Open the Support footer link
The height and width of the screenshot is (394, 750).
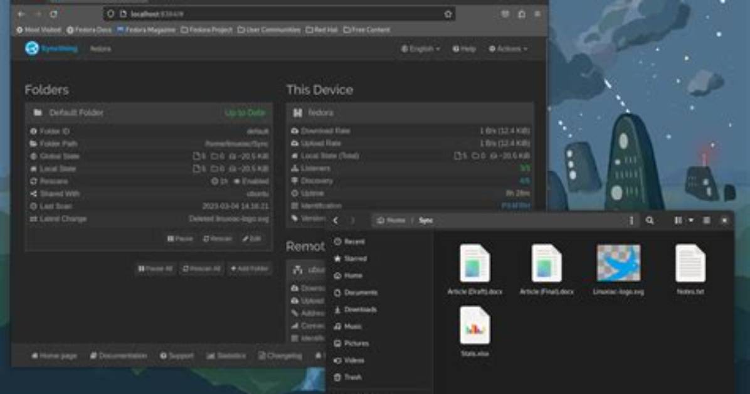177,356
